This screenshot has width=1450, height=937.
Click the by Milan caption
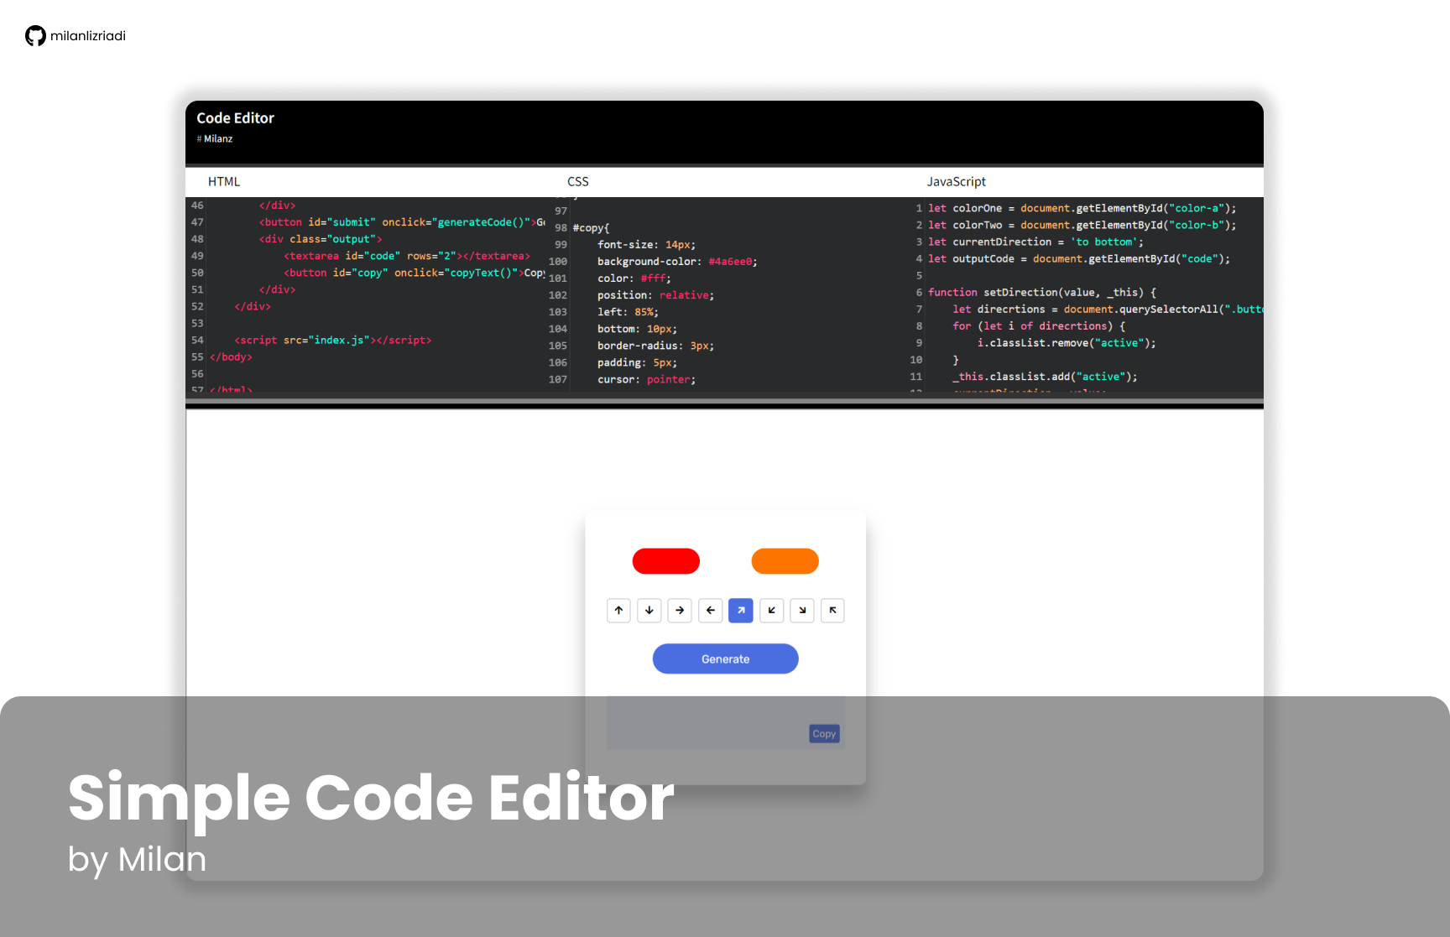click(x=137, y=860)
